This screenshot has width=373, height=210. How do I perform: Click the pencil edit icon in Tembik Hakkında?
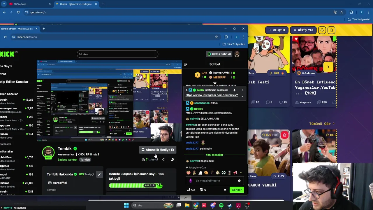[x=100, y=174]
